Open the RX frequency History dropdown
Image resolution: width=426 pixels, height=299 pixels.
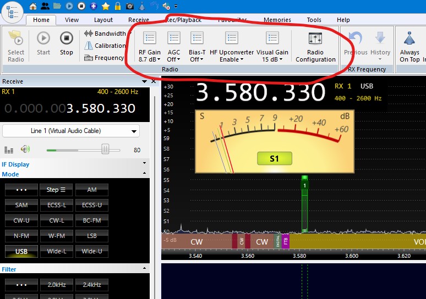point(380,46)
